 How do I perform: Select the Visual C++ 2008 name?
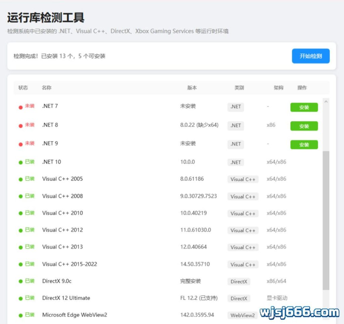click(62, 196)
